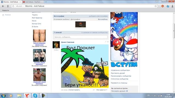Image resolution: width=175 pixels, height=98 pixels.
Task: Open Мой Характер link
Action: (x=37, y=18)
